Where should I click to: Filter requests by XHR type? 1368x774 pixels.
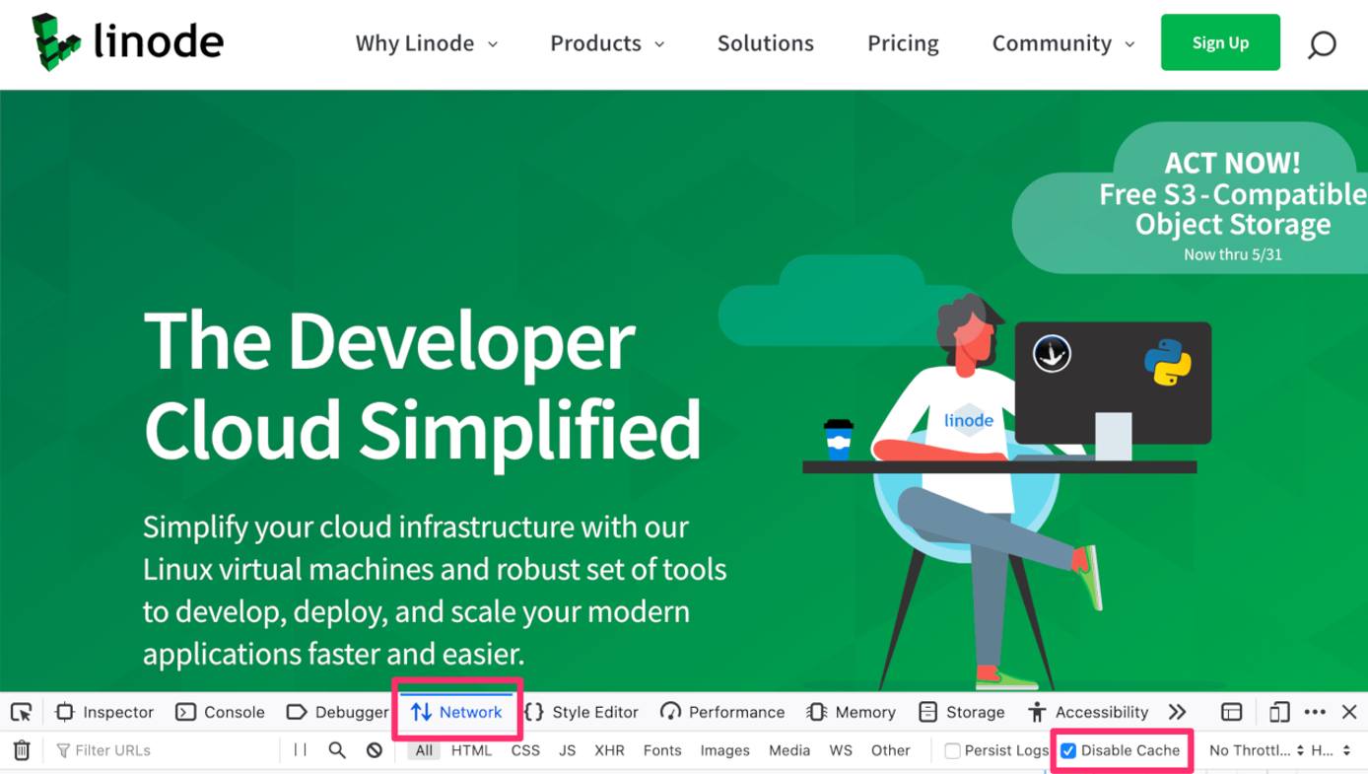(x=609, y=750)
